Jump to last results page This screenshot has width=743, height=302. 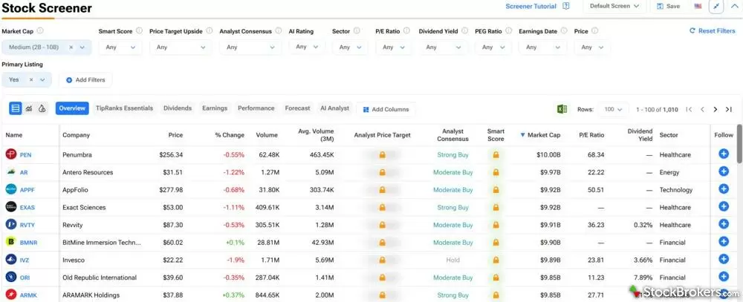tap(729, 109)
